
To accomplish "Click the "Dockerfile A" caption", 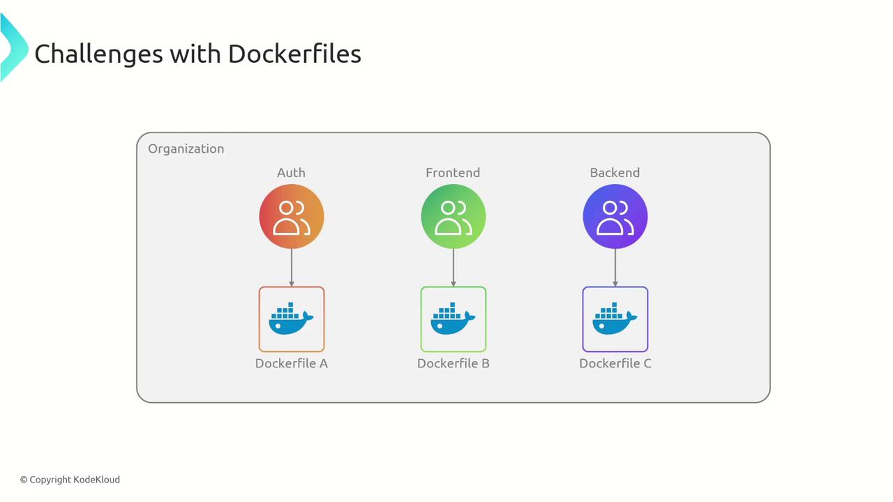I will [x=292, y=363].
